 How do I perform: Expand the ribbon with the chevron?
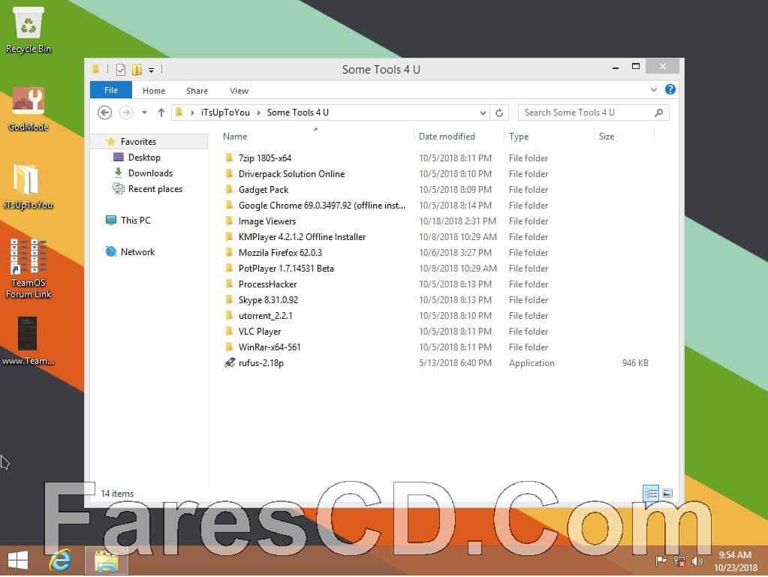coord(653,89)
